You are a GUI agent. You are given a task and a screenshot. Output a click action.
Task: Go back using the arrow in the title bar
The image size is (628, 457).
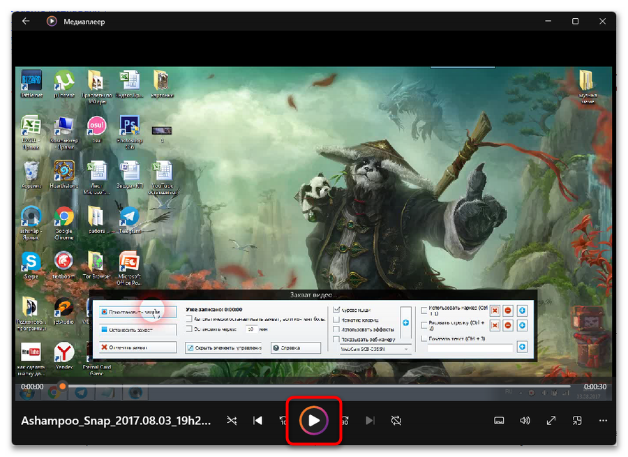(26, 21)
